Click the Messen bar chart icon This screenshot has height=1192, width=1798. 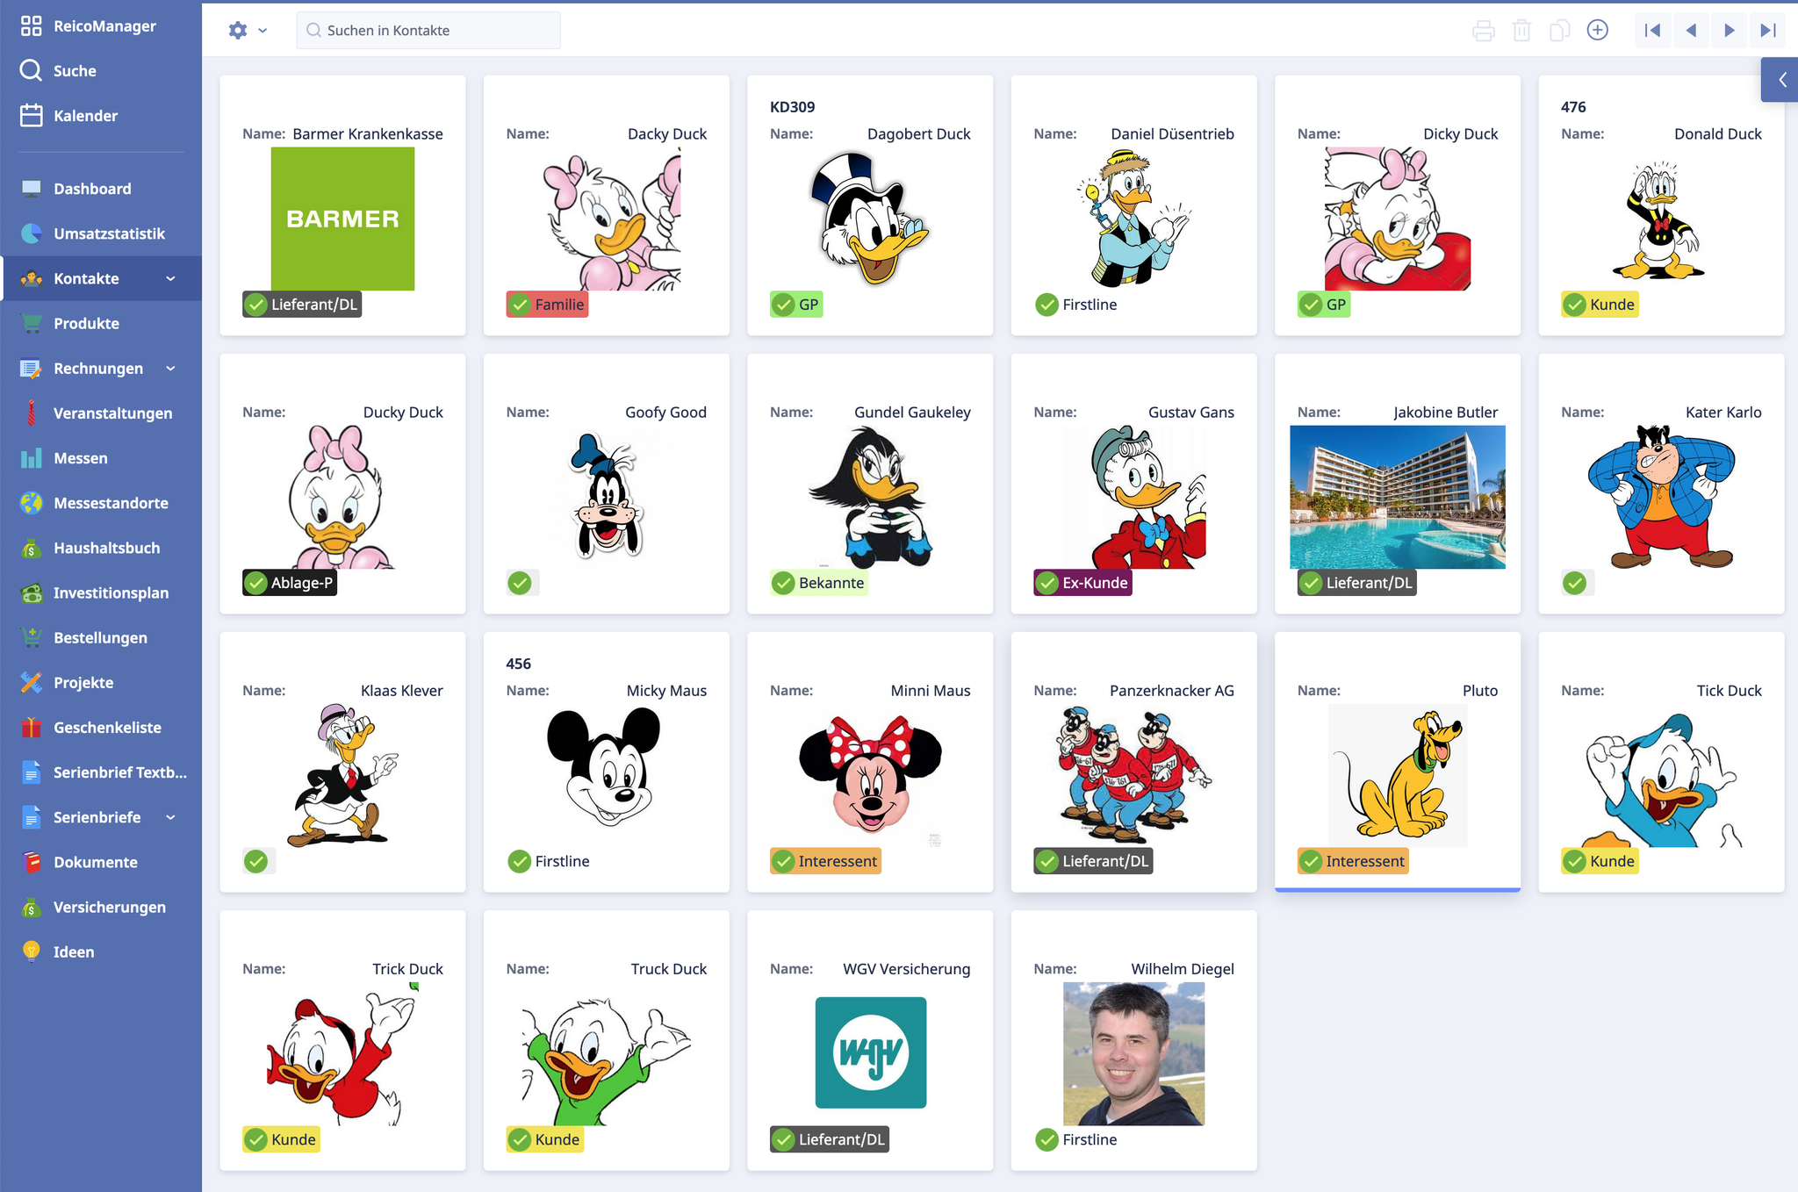(32, 458)
